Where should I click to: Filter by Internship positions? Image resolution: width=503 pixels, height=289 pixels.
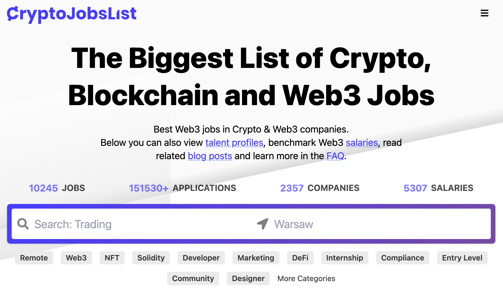click(345, 258)
